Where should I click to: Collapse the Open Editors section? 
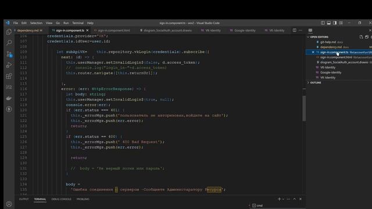coord(319,37)
